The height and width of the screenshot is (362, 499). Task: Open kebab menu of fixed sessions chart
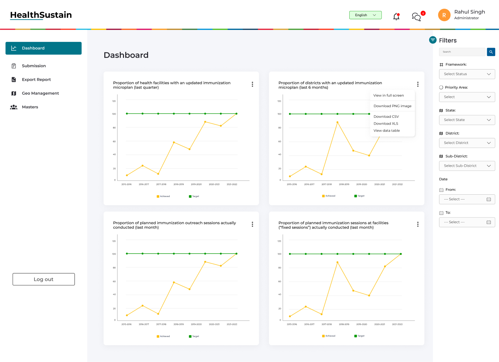(x=418, y=224)
